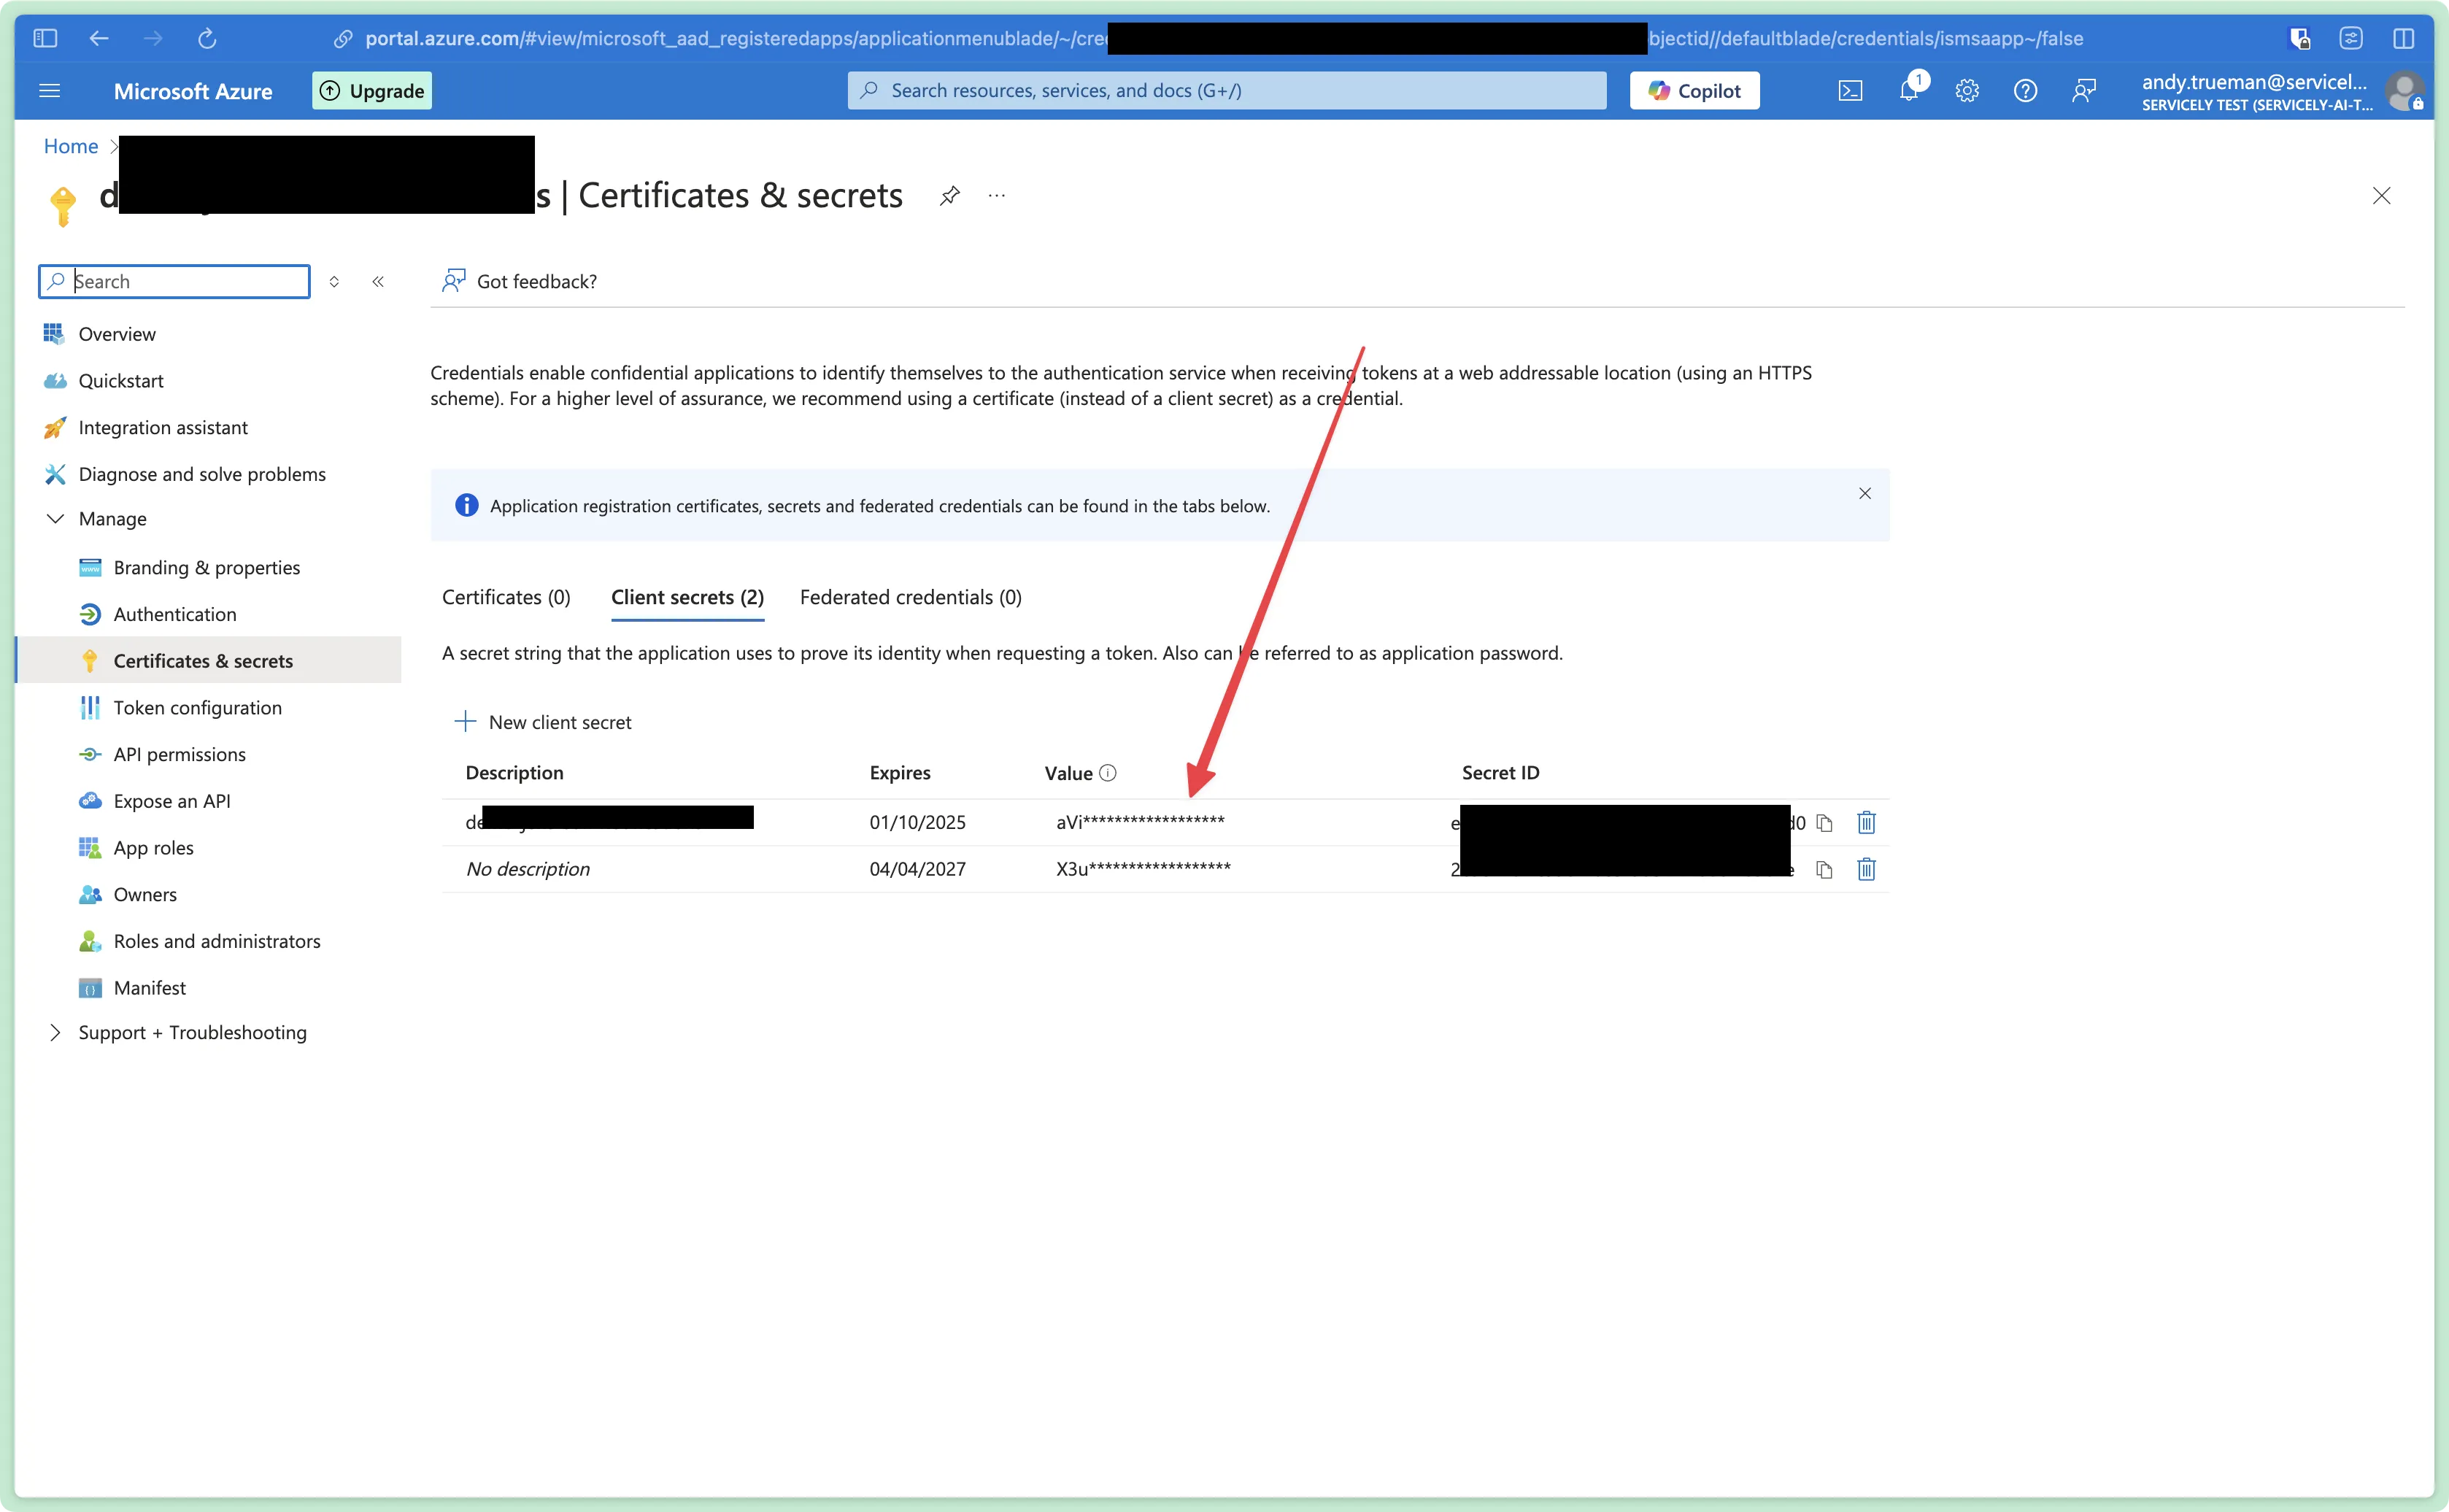The image size is (2449, 1512).
Task: Click the 'No description' cell
Action: (x=528, y=870)
